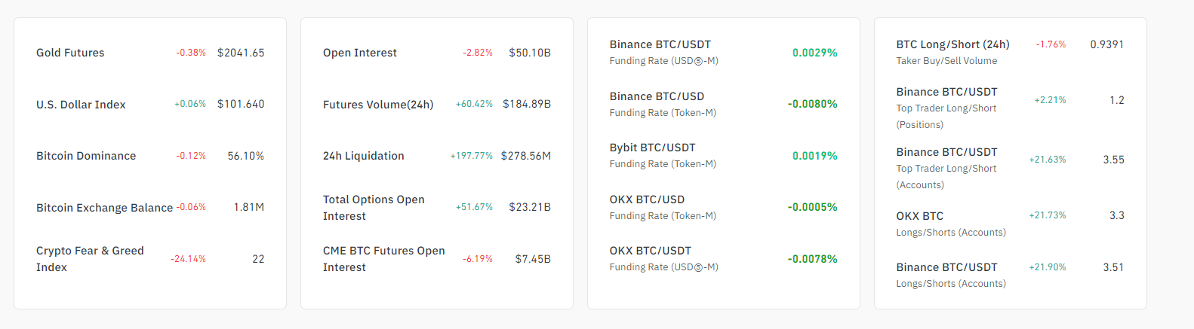Click the OKX BTC/USD funding rate
The width and height of the screenshot is (1194, 329).
(647, 200)
